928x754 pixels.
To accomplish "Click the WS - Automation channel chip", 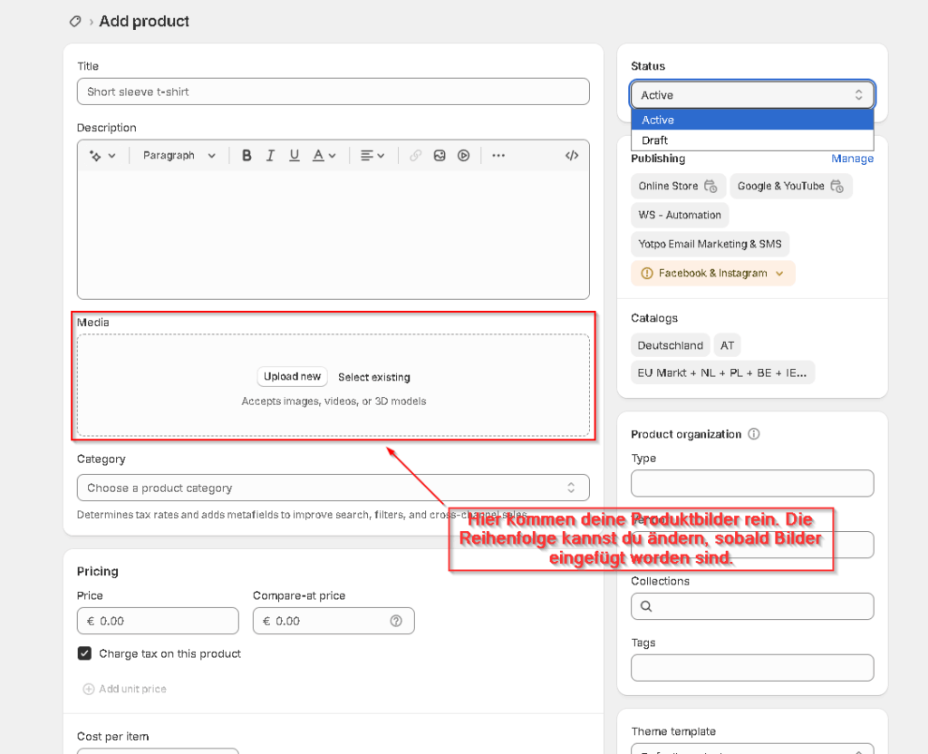I will (680, 215).
